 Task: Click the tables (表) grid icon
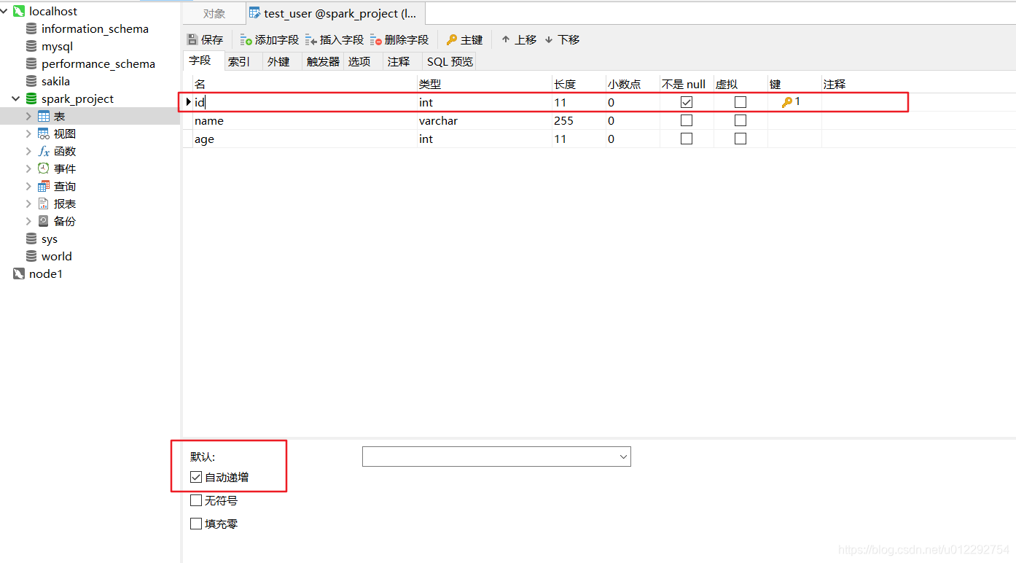[44, 116]
